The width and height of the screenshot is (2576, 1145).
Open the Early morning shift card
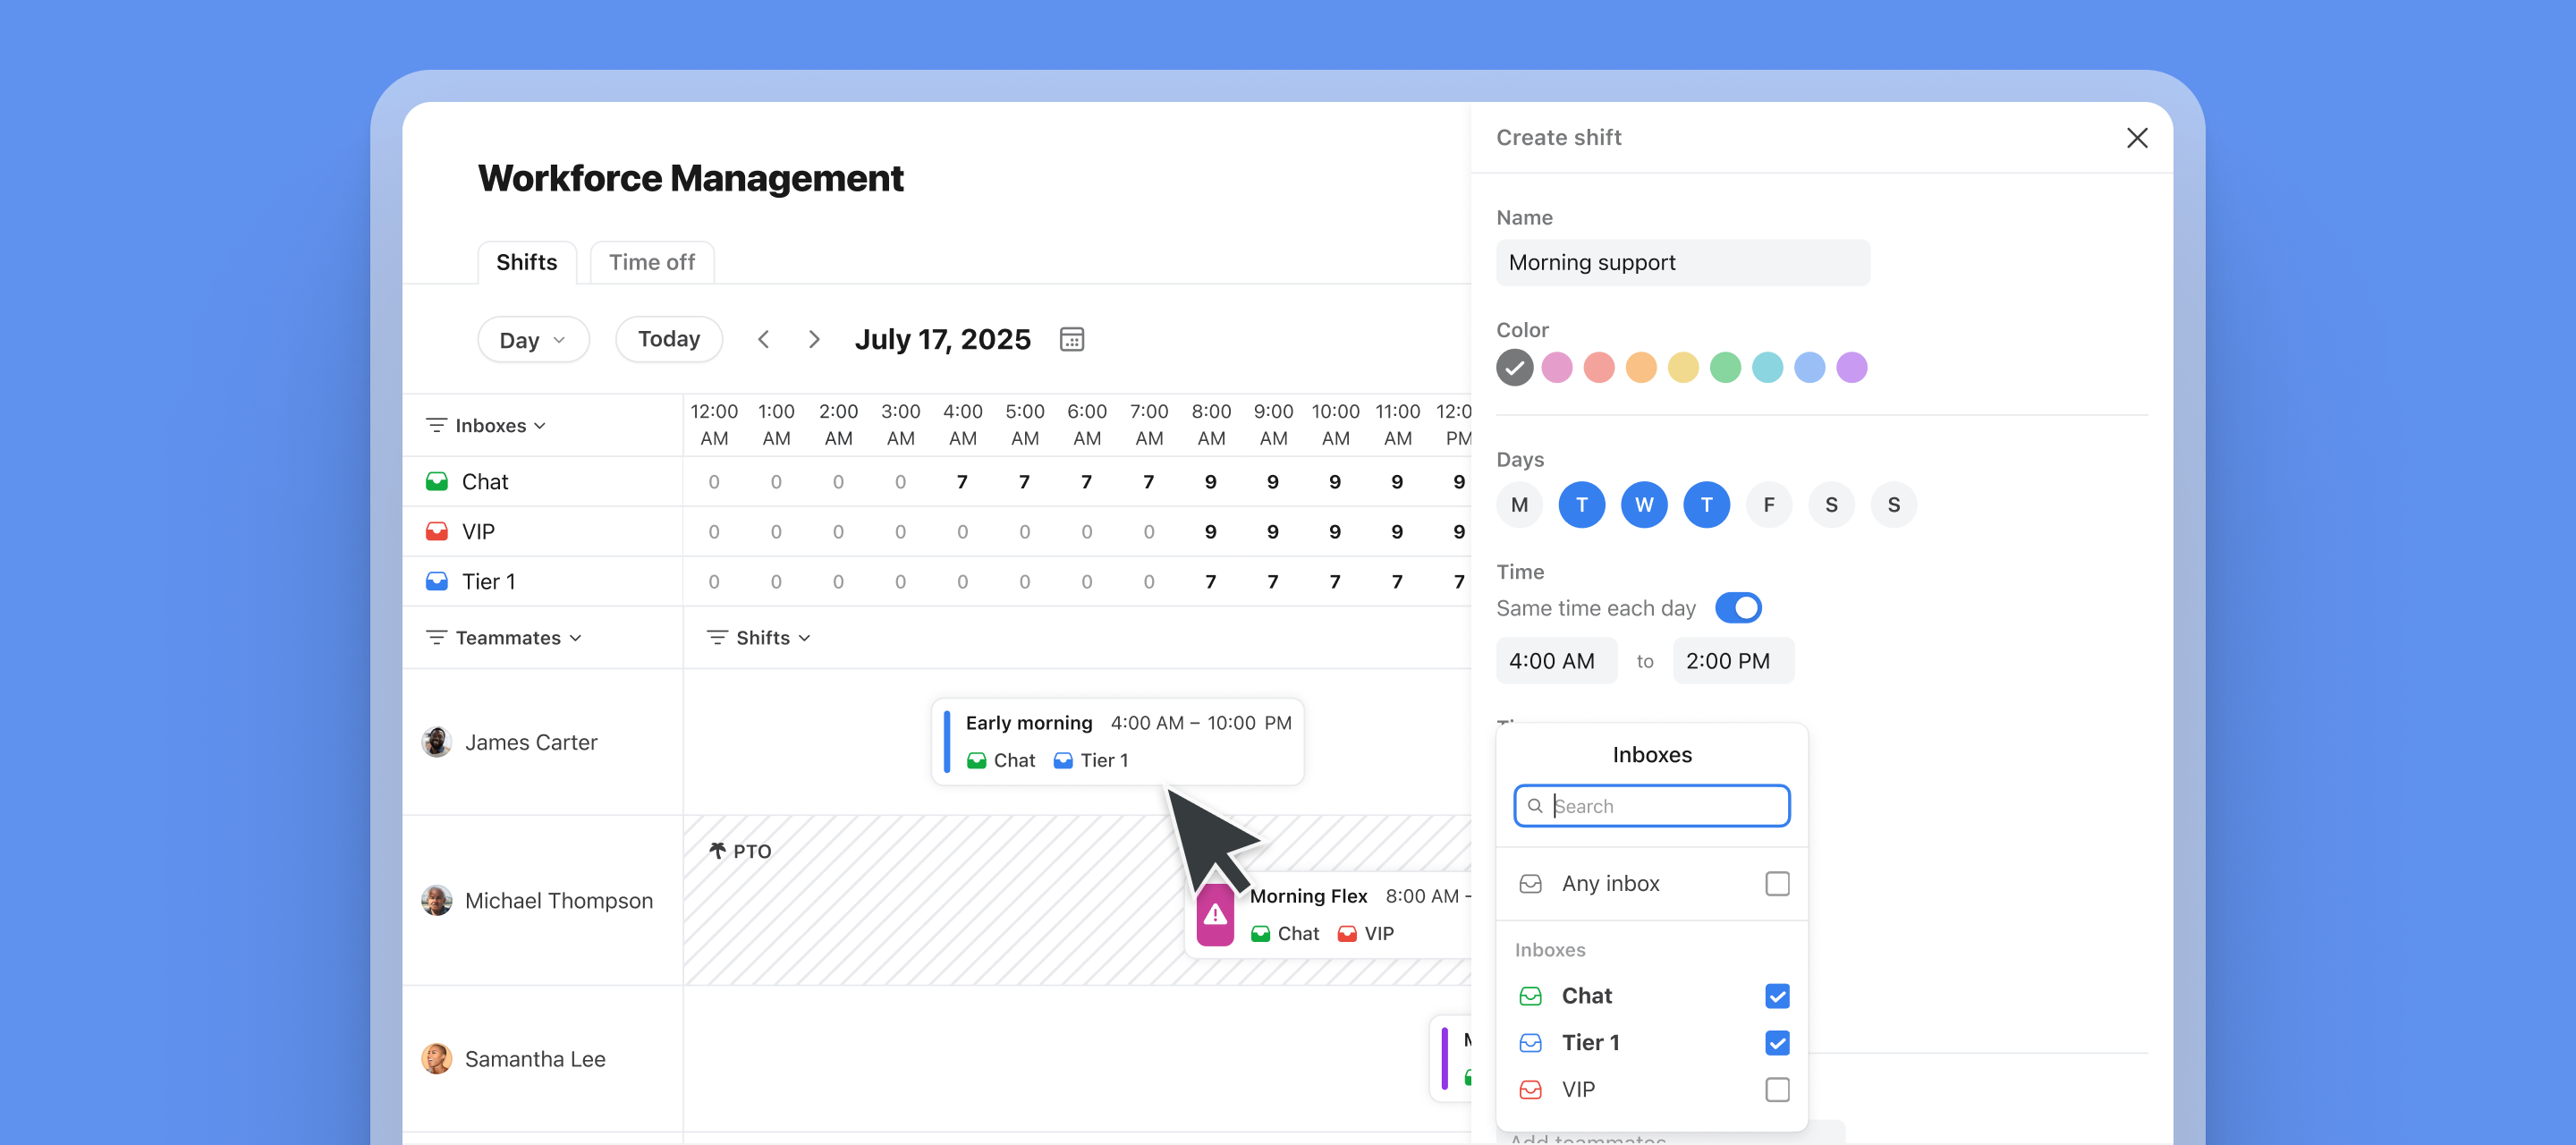click(x=1117, y=742)
